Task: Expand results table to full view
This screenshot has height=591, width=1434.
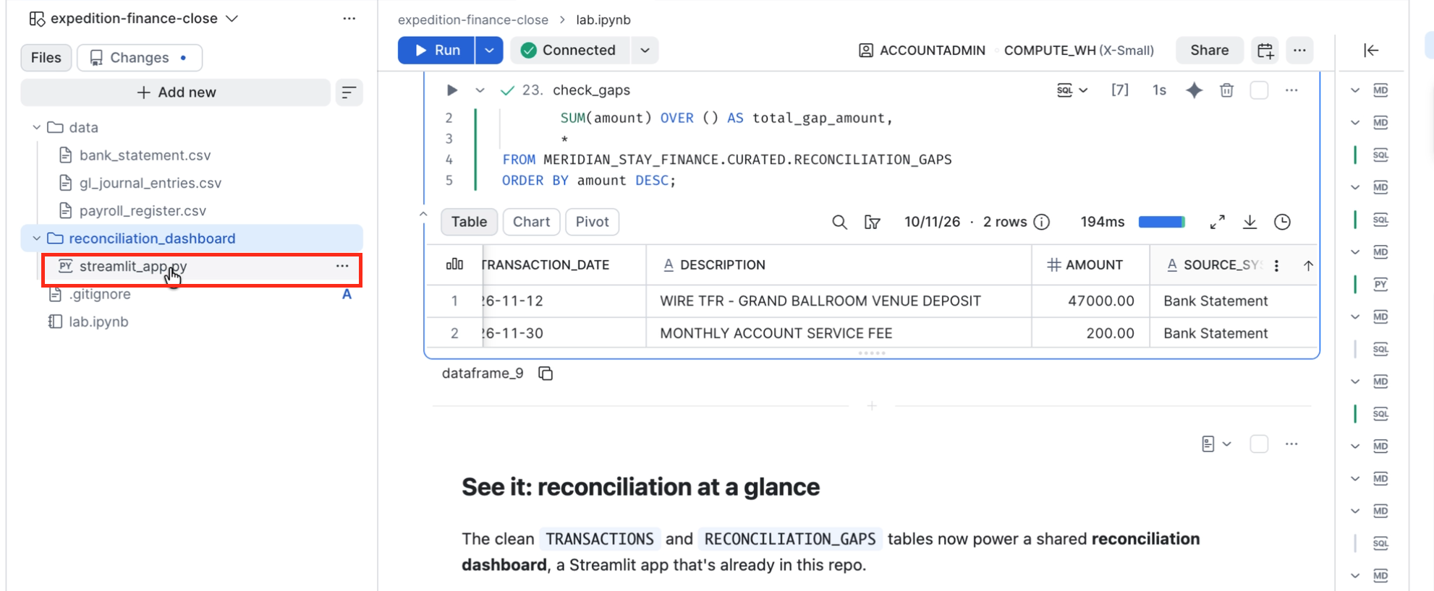Action: [1218, 222]
